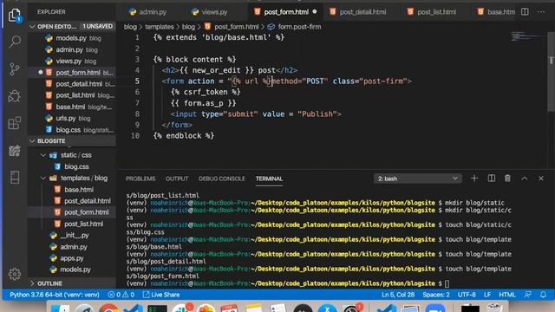
Task: Open the Explorer view in activity bar
Action: [x=15, y=16]
